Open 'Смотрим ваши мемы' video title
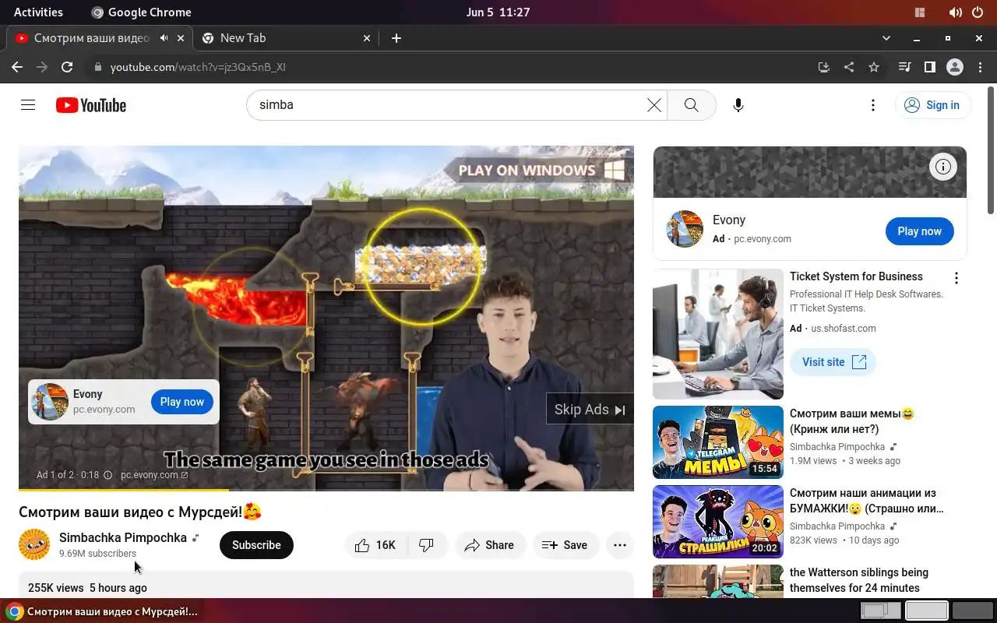The width and height of the screenshot is (997, 623). point(852,421)
